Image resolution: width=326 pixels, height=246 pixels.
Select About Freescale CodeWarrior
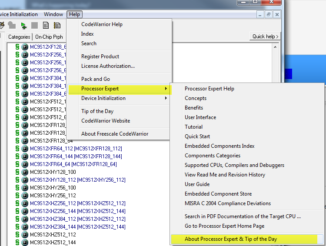point(115,134)
